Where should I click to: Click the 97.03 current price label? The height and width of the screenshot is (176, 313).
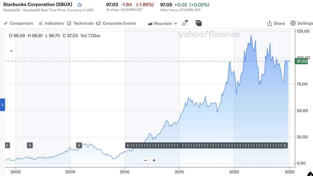pyautogui.click(x=301, y=61)
